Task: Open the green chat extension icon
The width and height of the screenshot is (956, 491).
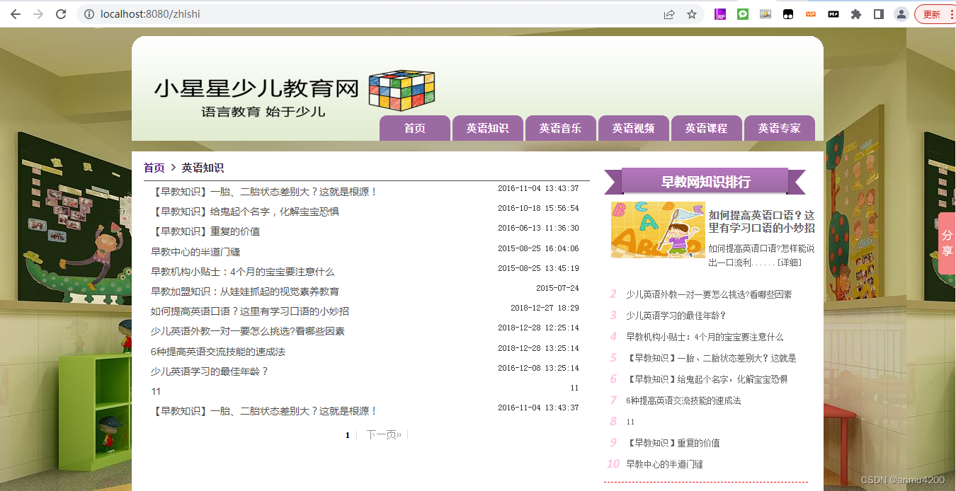Action: [x=743, y=14]
